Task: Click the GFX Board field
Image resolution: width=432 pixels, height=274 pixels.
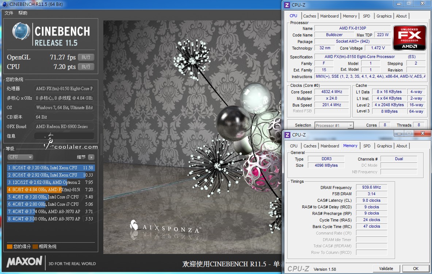Action: pyautogui.click(x=64, y=127)
